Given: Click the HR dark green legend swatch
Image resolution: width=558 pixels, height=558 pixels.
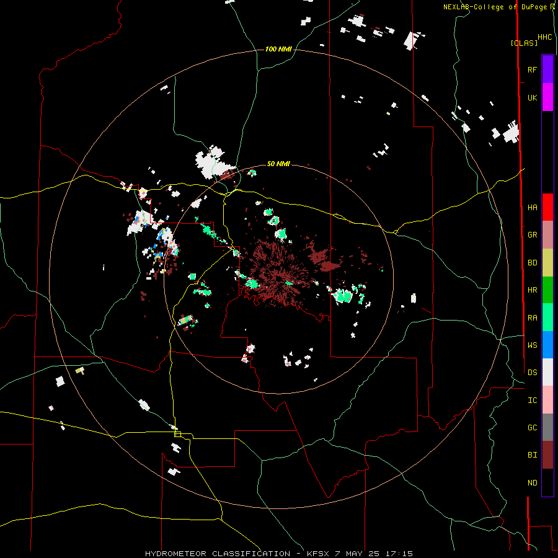Looking at the screenshot, I should point(547,290).
